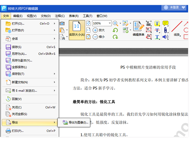Choose 保存(S) in the File menu
This screenshot has height=150, width=190.
coord(30,47)
